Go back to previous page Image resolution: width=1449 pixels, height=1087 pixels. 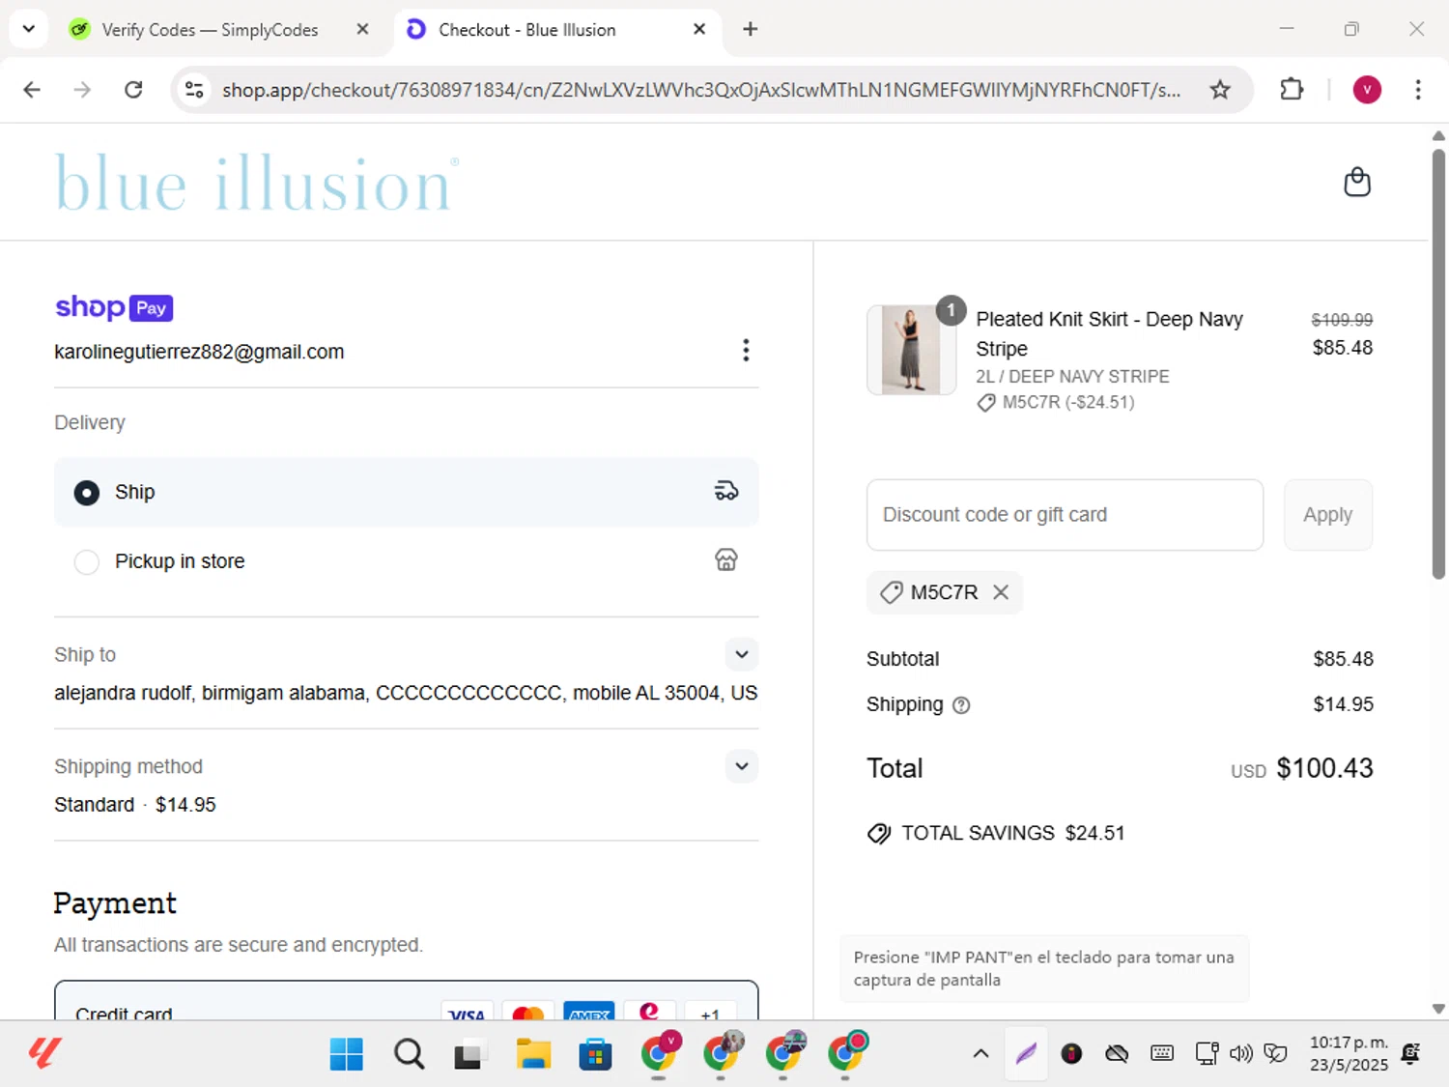(32, 90)
